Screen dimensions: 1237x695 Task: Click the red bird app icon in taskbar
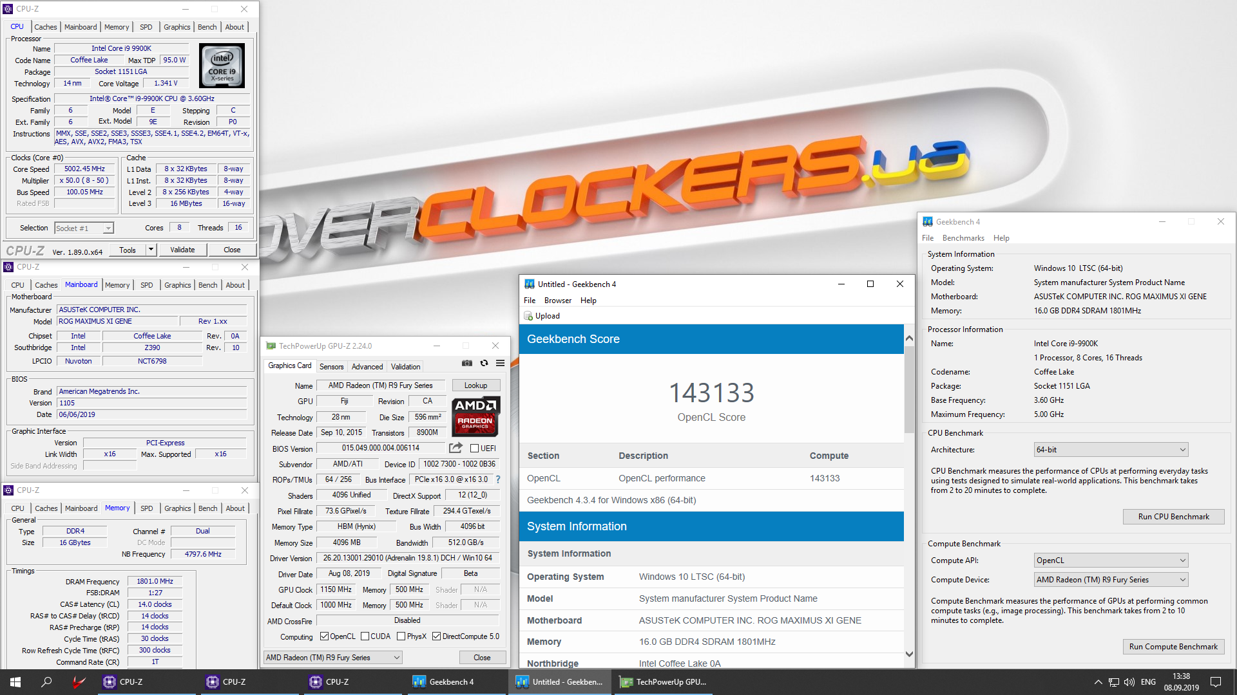point(79,682)
